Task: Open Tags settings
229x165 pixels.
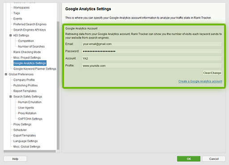Action: 17,13
